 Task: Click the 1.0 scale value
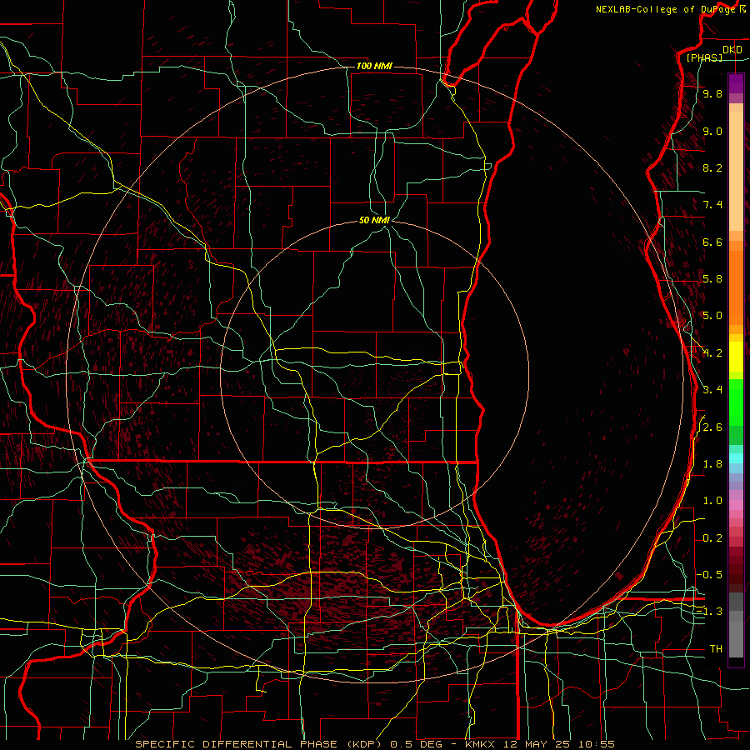tap(712, 501)
